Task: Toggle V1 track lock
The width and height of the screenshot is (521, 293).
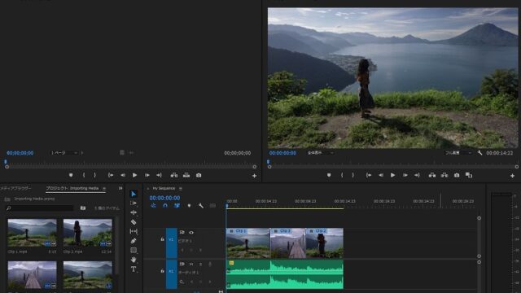Action: click(x=163, y=239)
